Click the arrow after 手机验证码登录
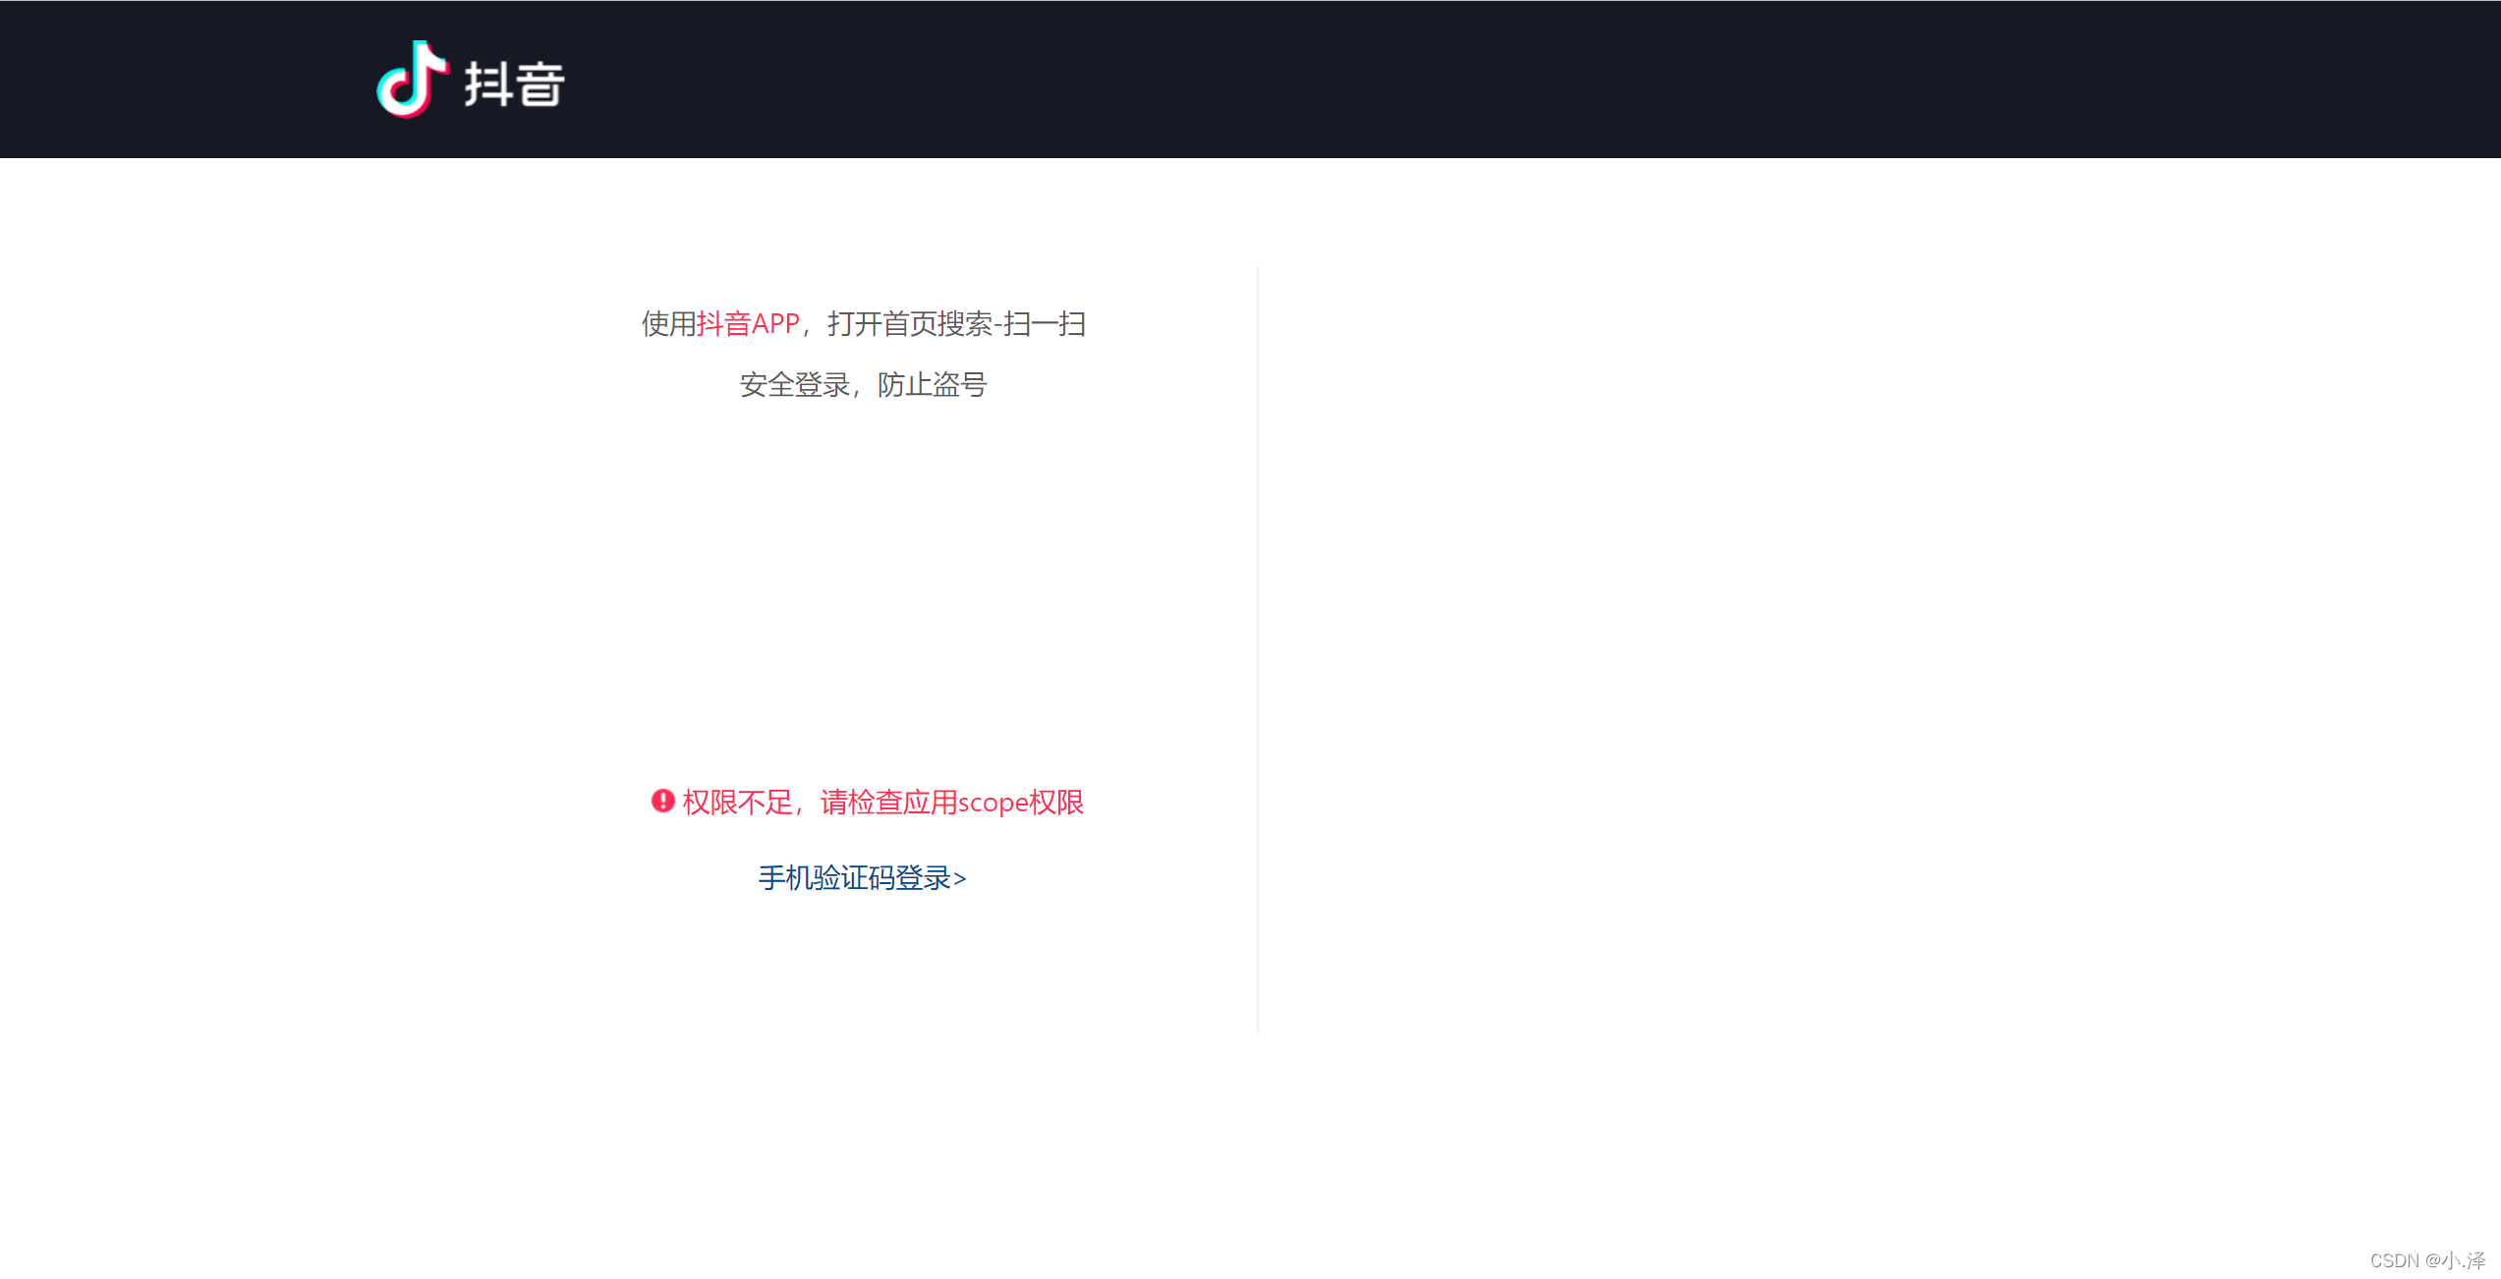The width and height of the screenshot is (2501, 1279). tap(960, 879)
